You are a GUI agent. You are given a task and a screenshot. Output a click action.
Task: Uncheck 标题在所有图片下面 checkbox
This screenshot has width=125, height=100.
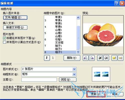tap(4, 38)
